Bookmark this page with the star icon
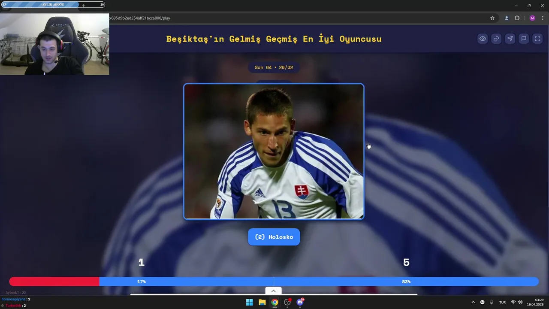 [x=492, y=18]
